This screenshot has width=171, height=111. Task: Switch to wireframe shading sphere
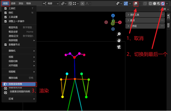150,4
